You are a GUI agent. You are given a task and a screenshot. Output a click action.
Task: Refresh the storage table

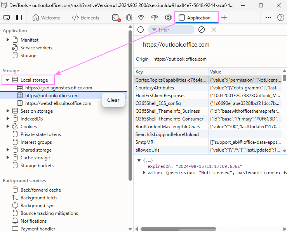click(x=141, y=30)
